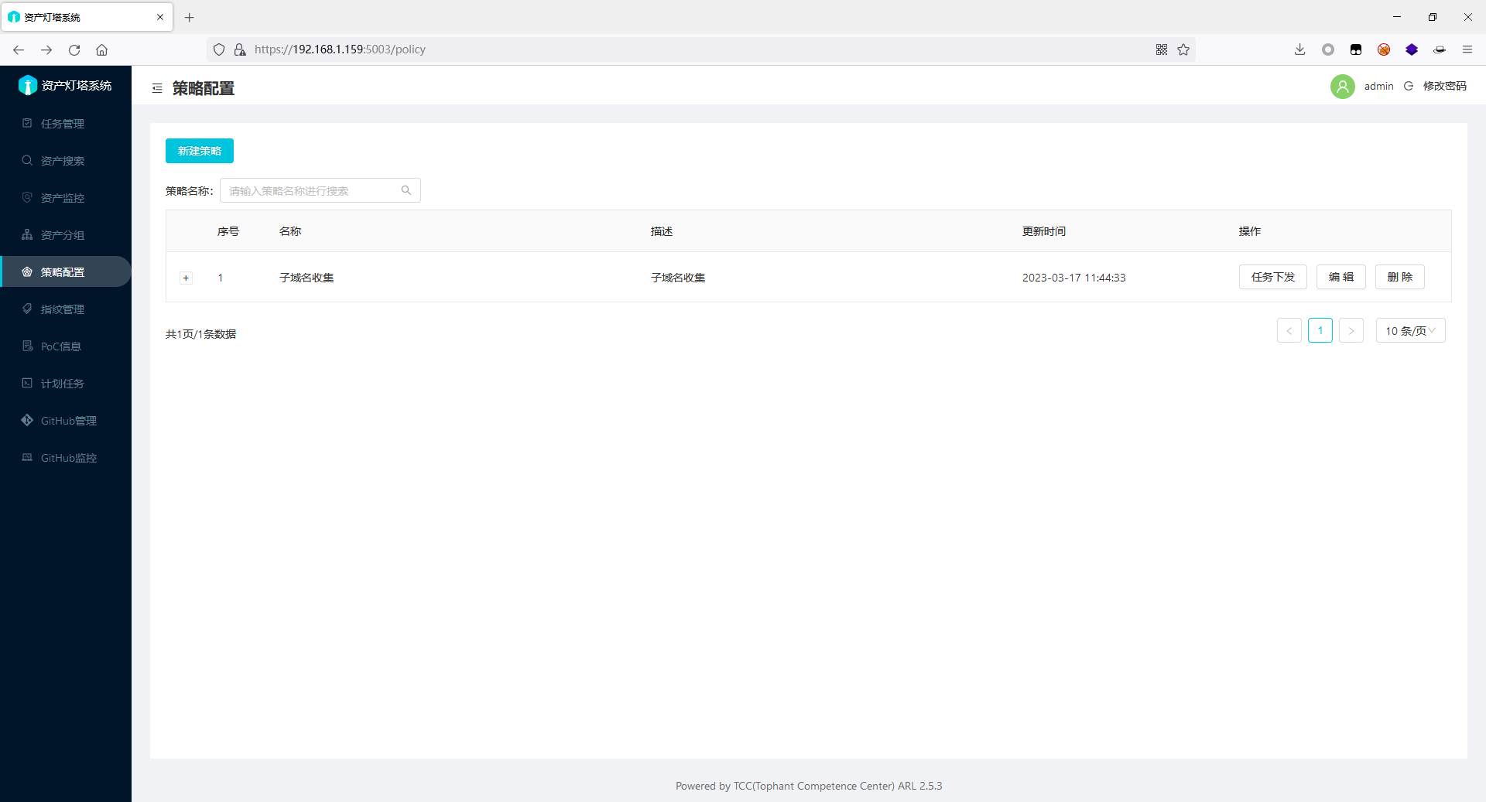Click the 子域名收集 name cell
Screen dimensions: 1486x802
pyautogui.click(x=306, y=278)
